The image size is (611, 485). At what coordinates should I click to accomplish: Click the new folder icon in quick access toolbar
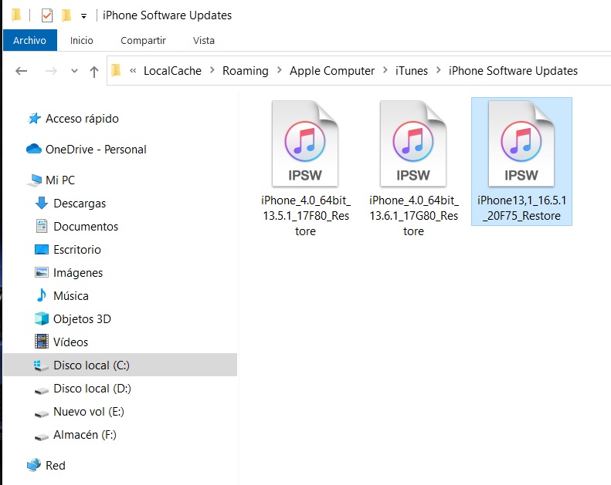(66, 15)
